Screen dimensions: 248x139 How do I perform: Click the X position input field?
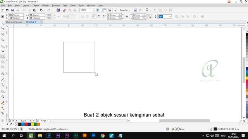coord(16,15)
